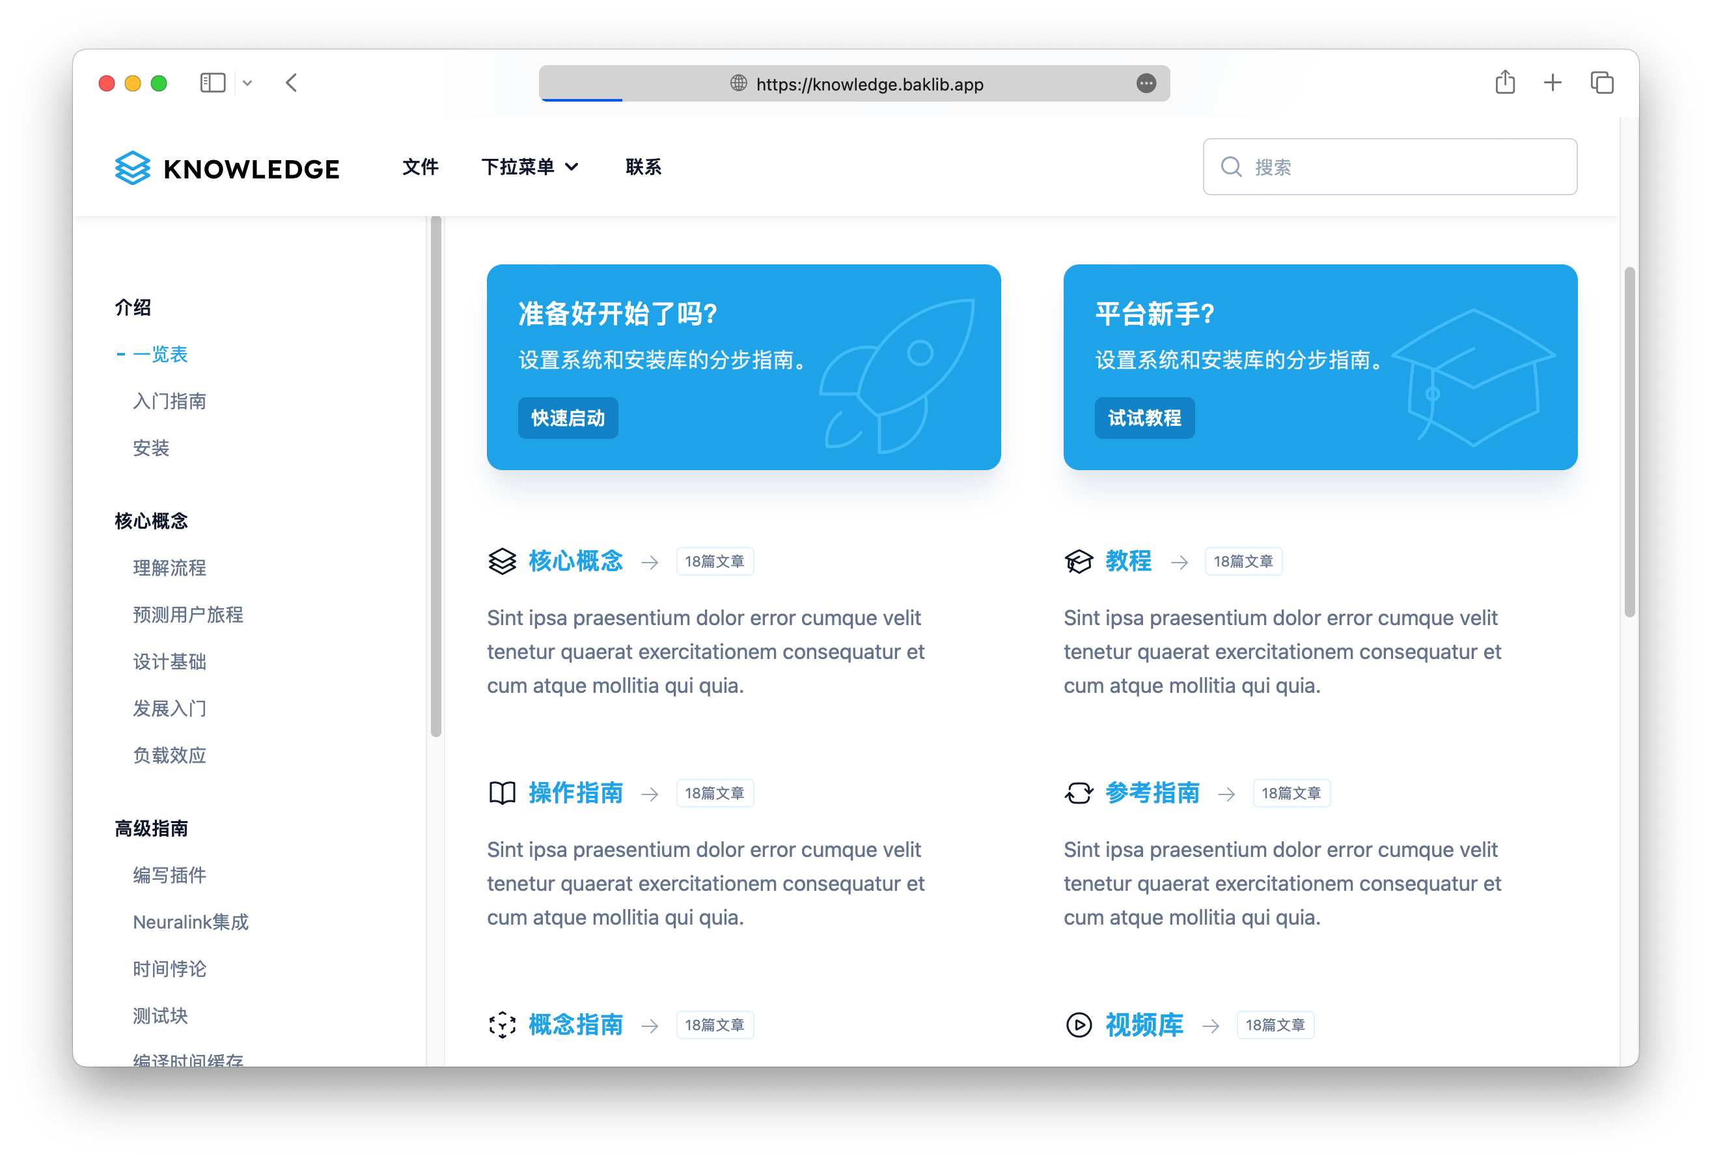Screen dimensions: 1712x1163
Task: Open a new tab with plus icon
Action: click(x=1552, y=83)
